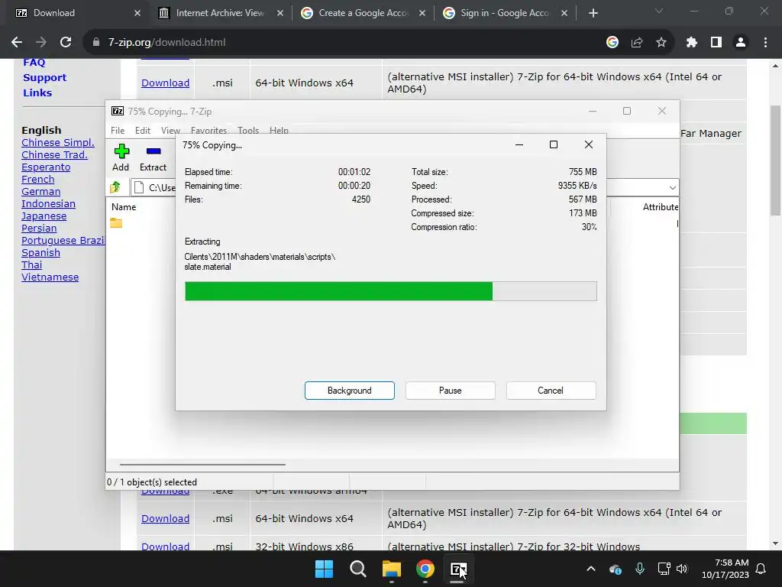The width and height of the screenshot is (782, 587).
Task: Click the 7-Zip horizontal scrollbar
Action: pos(202,464)
